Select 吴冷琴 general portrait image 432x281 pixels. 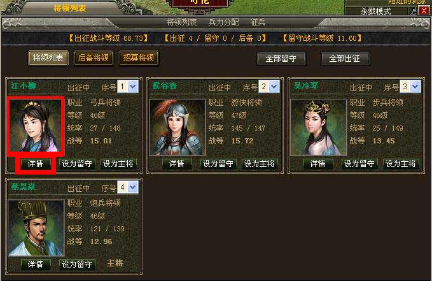319,127
